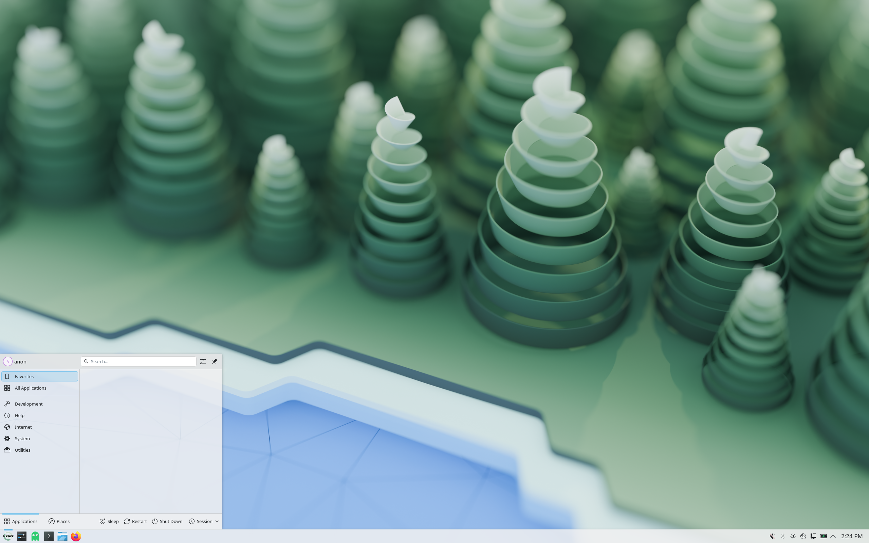Image resolution: width=869 pixels, height=543 pixels.
Task: Open the Help category
Action: click(40, 415)
